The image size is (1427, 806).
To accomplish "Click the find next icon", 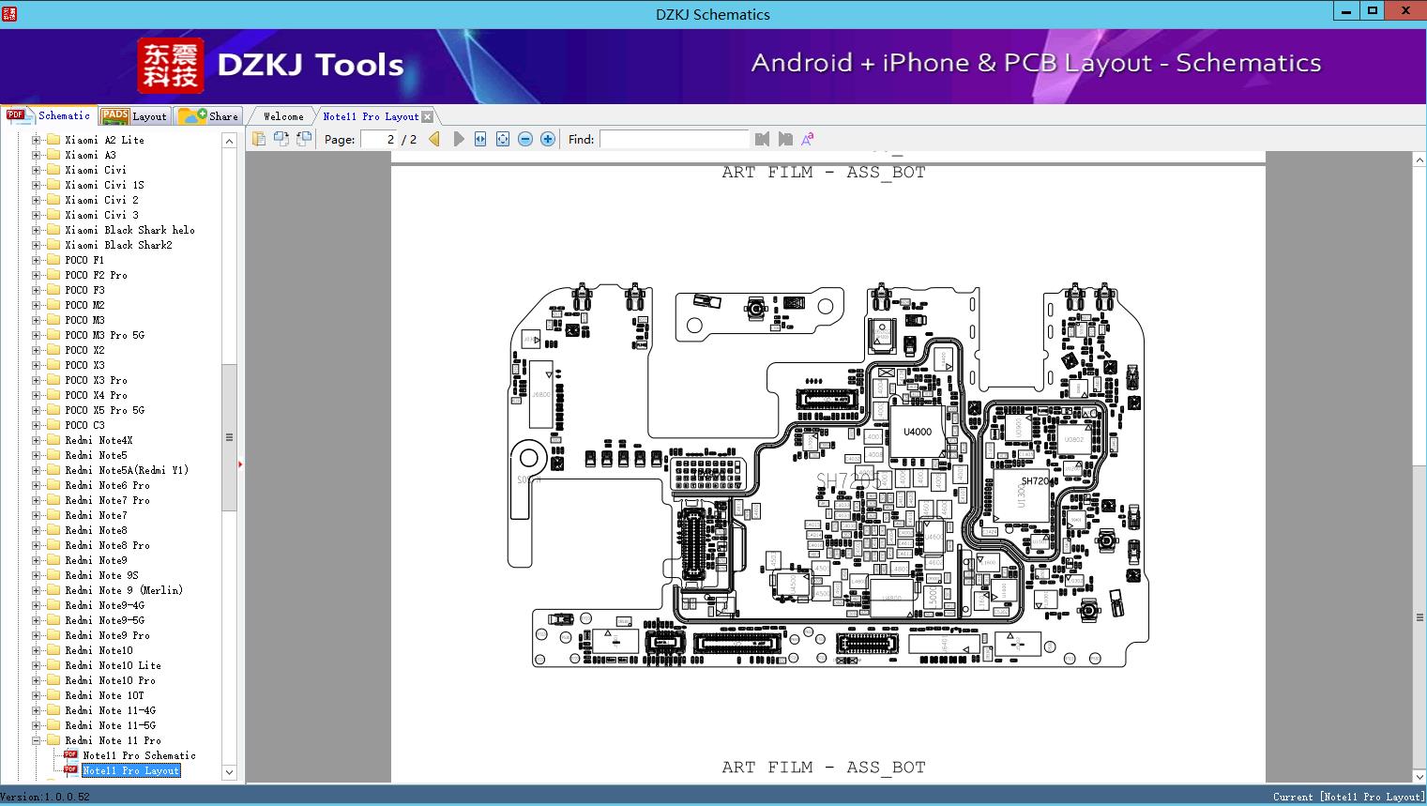I will click(x=785, y=139).
